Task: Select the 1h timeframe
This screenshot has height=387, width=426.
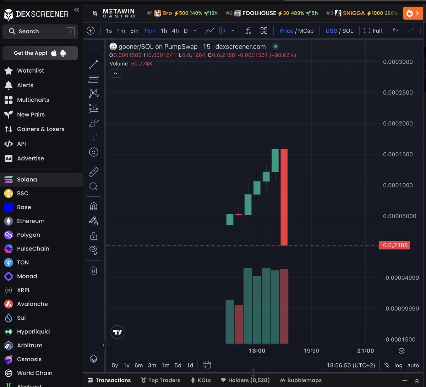Action: point(164,31)
